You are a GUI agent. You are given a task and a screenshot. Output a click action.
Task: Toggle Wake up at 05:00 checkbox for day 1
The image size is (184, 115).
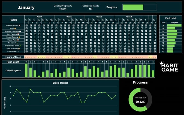click(27, 25)
